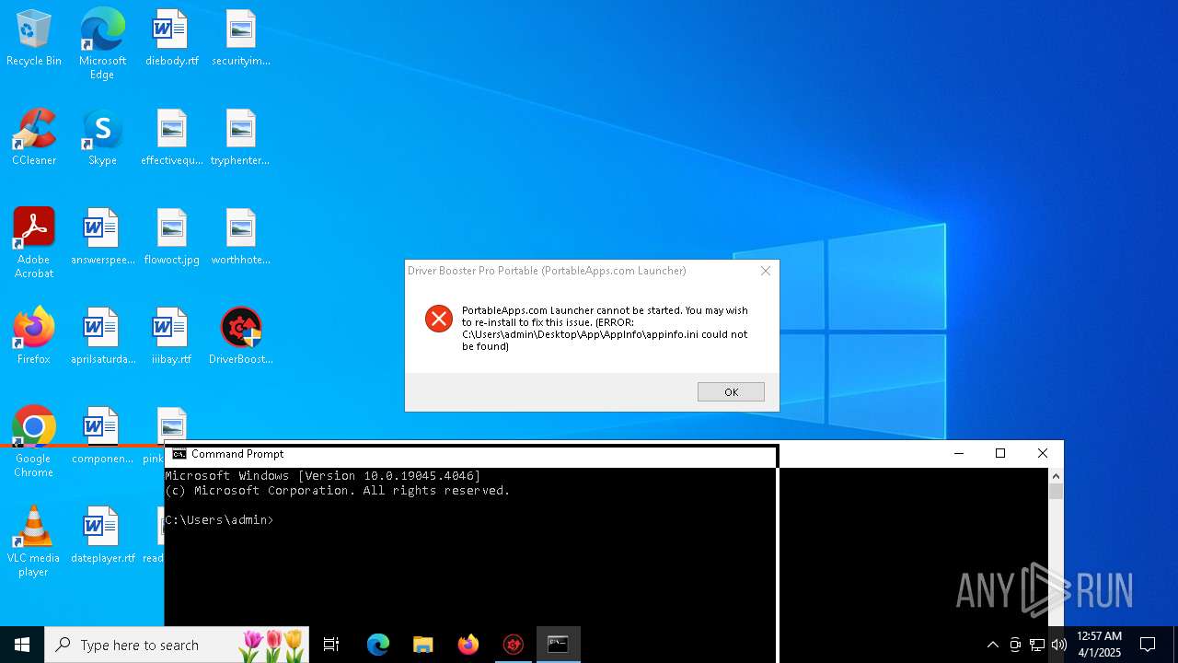Open the volume control tray icon

click(1058, 645)
